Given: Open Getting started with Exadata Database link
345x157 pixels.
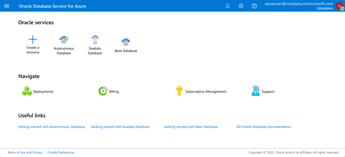Looking at the screenshot, I should point(121,127).
